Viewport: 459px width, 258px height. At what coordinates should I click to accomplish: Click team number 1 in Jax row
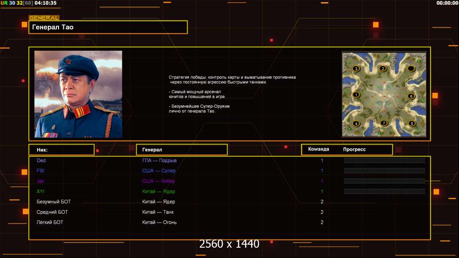tap(322, 181)
